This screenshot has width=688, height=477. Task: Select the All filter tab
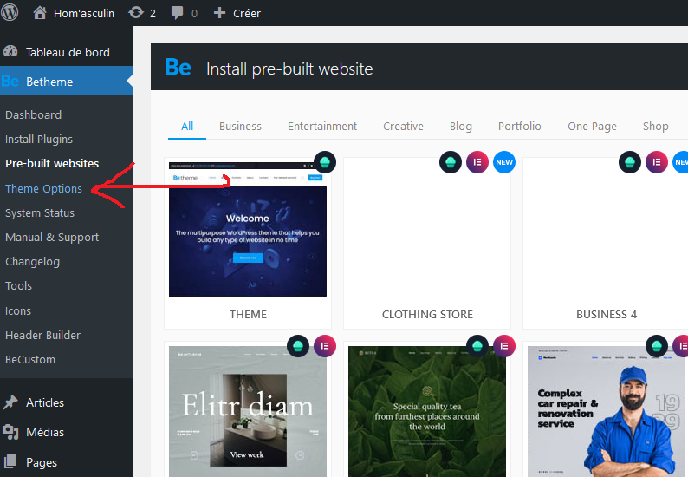pos(187,127)
